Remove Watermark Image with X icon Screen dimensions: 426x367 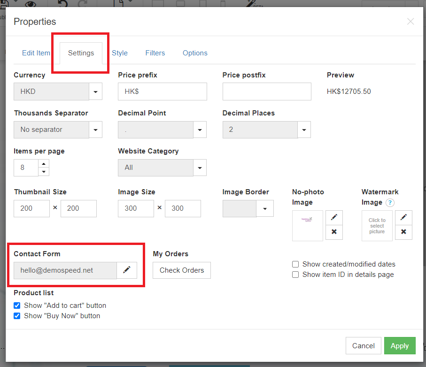click(x=403, y=232)
